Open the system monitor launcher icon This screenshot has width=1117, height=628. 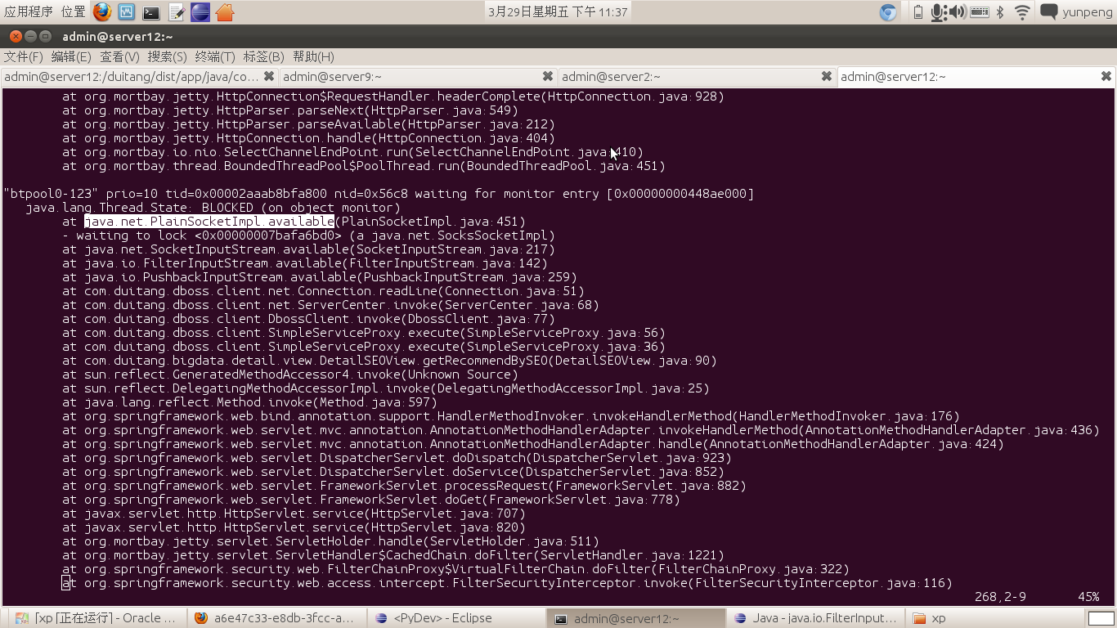pos(126,12)
